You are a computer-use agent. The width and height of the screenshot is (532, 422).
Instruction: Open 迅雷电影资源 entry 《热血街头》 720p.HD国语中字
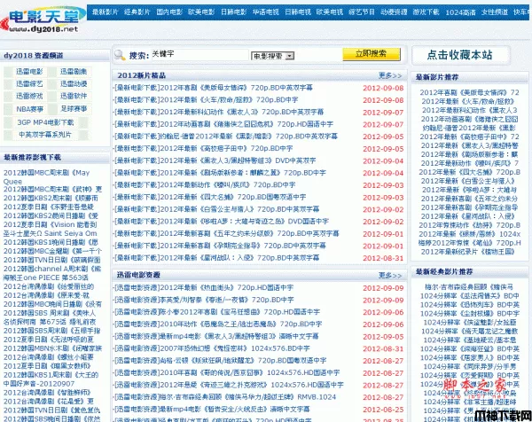click(x=204, y=287)
